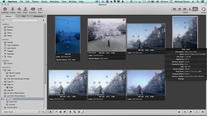The image size is (207, 116).
Task: Click the volume menu bar icon
Action: pos(157,2)
